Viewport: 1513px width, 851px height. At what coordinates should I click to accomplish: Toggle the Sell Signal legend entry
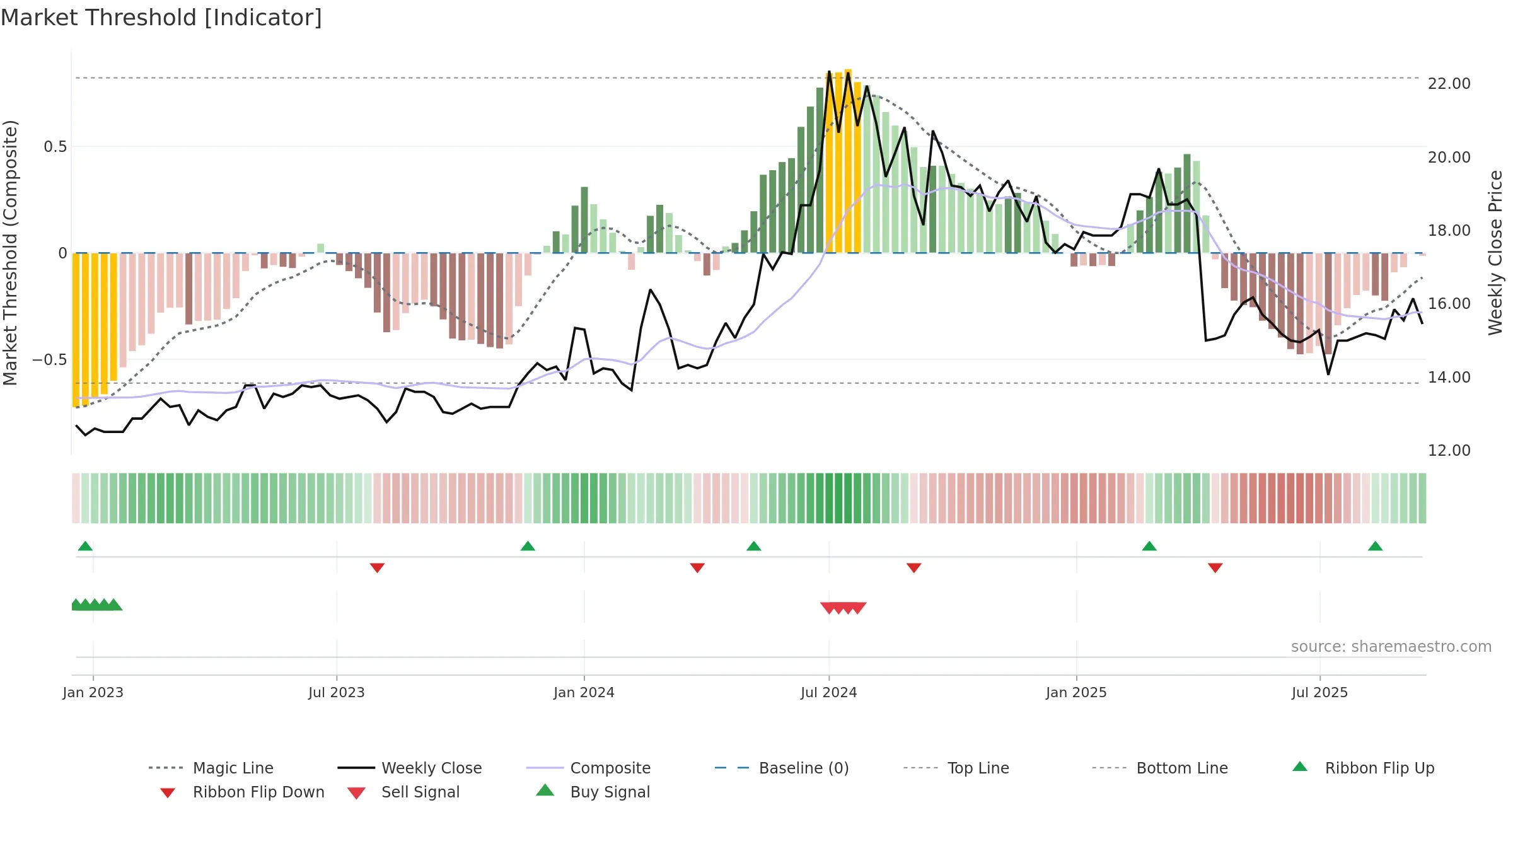pos(403,792)
